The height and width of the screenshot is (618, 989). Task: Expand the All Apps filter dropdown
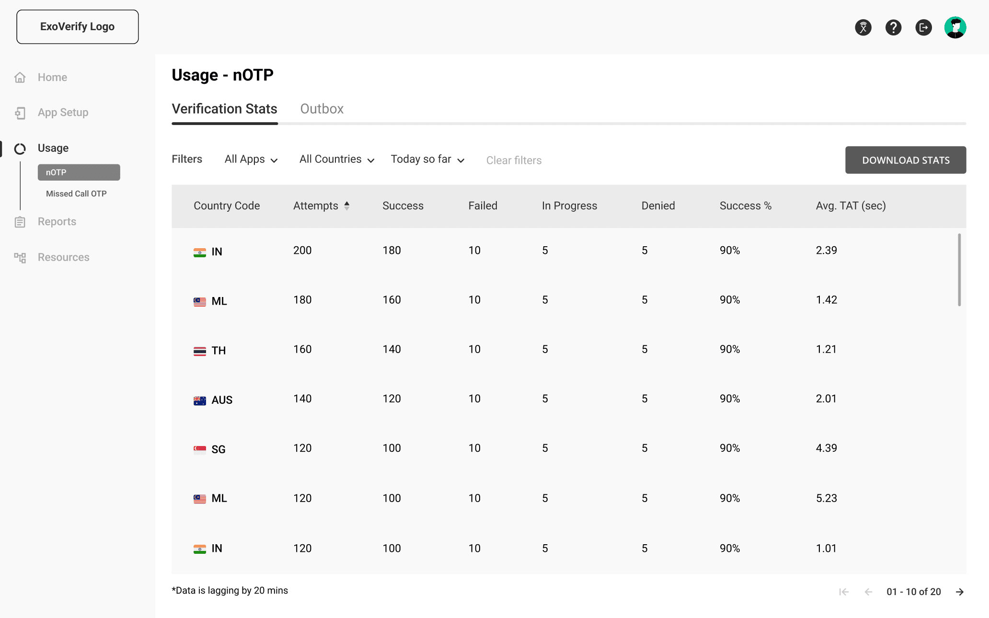pyautogui.click(x=251, y=160)
